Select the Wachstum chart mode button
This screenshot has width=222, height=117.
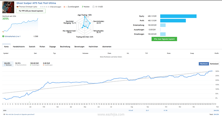point(204,64)
